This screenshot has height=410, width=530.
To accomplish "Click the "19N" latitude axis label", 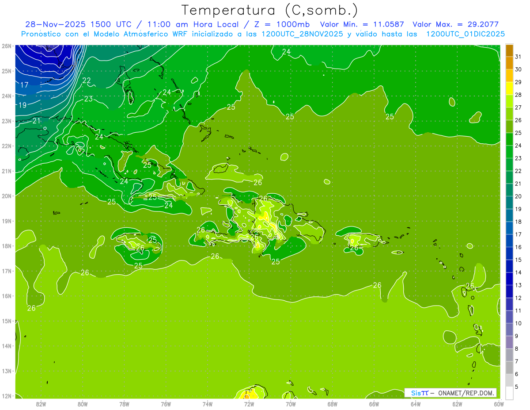I will (x=6, y=221).
